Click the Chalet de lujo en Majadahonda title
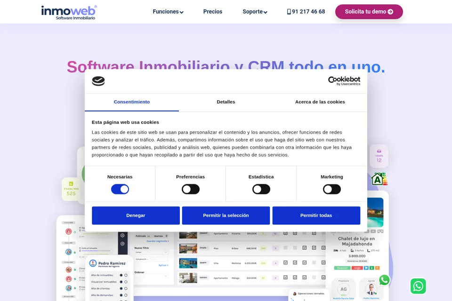 pyautogui.click(x=356, y=241)
